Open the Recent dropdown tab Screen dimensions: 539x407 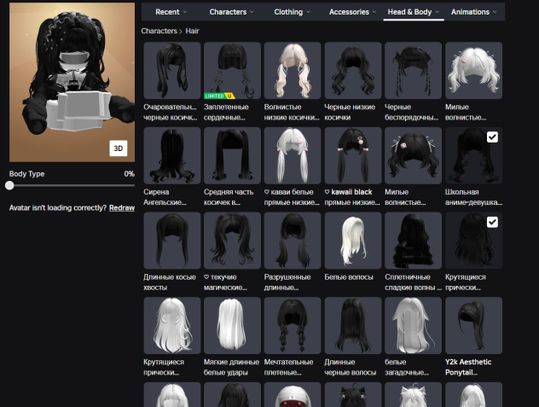(x=171, y=12)
